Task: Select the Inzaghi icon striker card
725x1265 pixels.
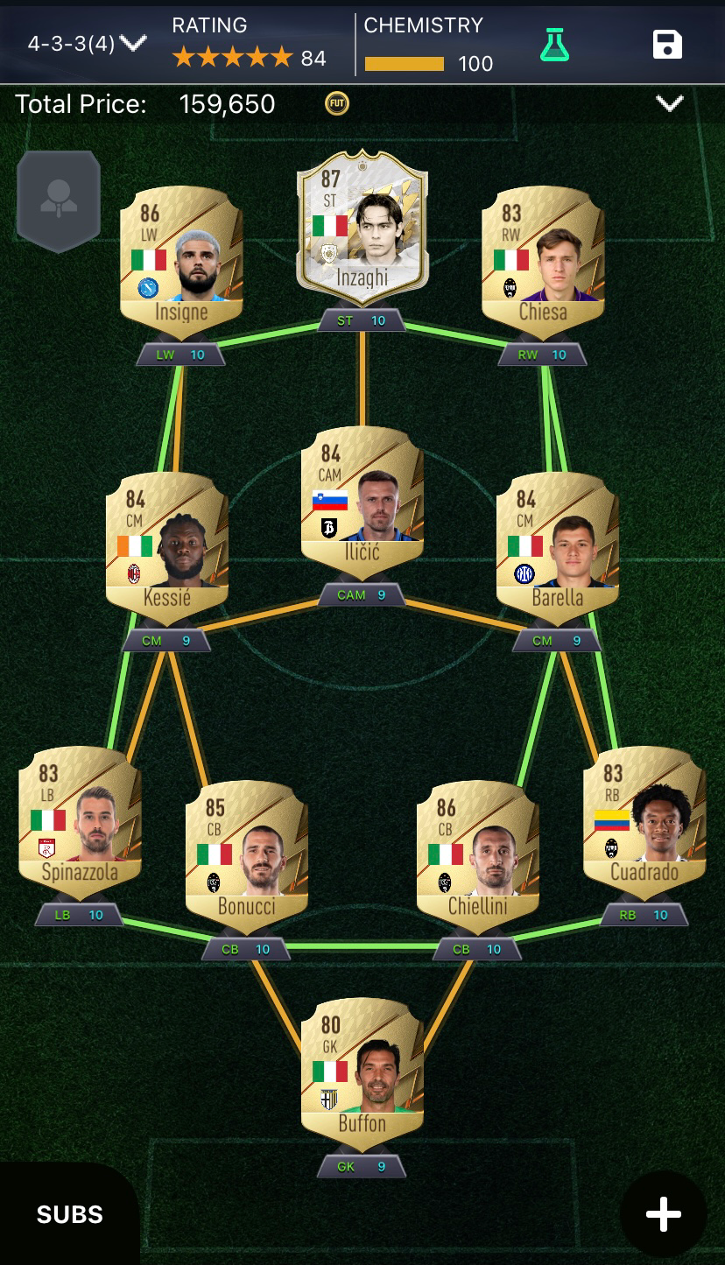Action: [362, 228]
